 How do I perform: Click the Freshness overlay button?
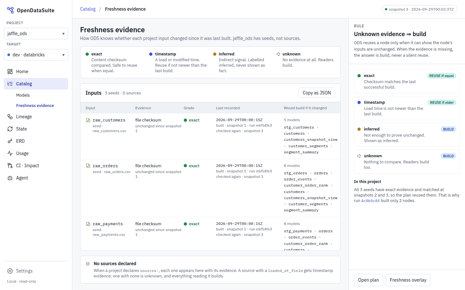tap(408, 280)
